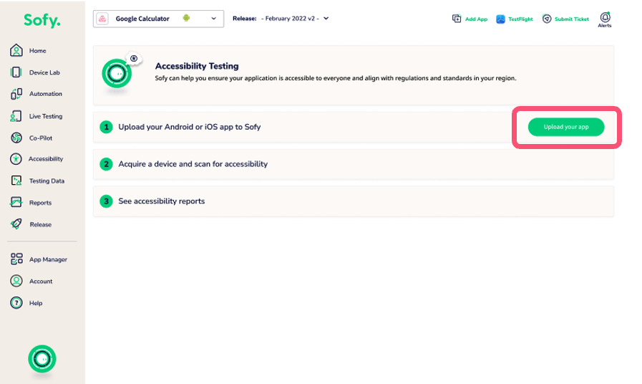Click the Accessibility Testing heading
This screenshot has width=642, height=384.
197,66
